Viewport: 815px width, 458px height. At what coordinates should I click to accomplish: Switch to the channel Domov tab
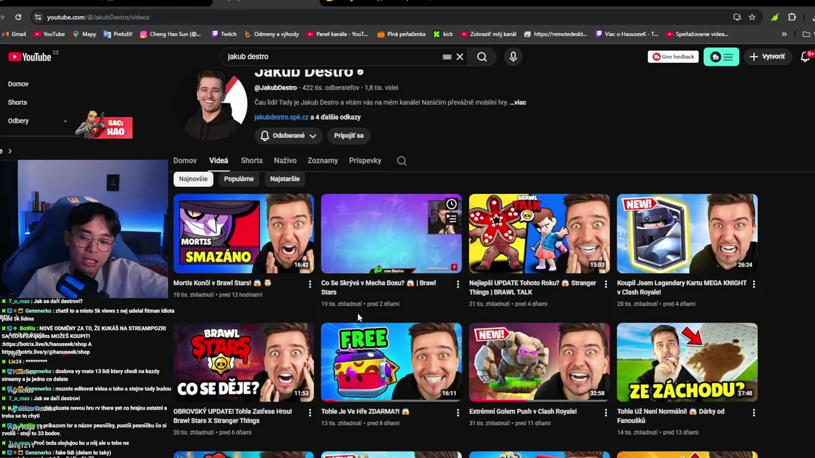click(185, 161)
